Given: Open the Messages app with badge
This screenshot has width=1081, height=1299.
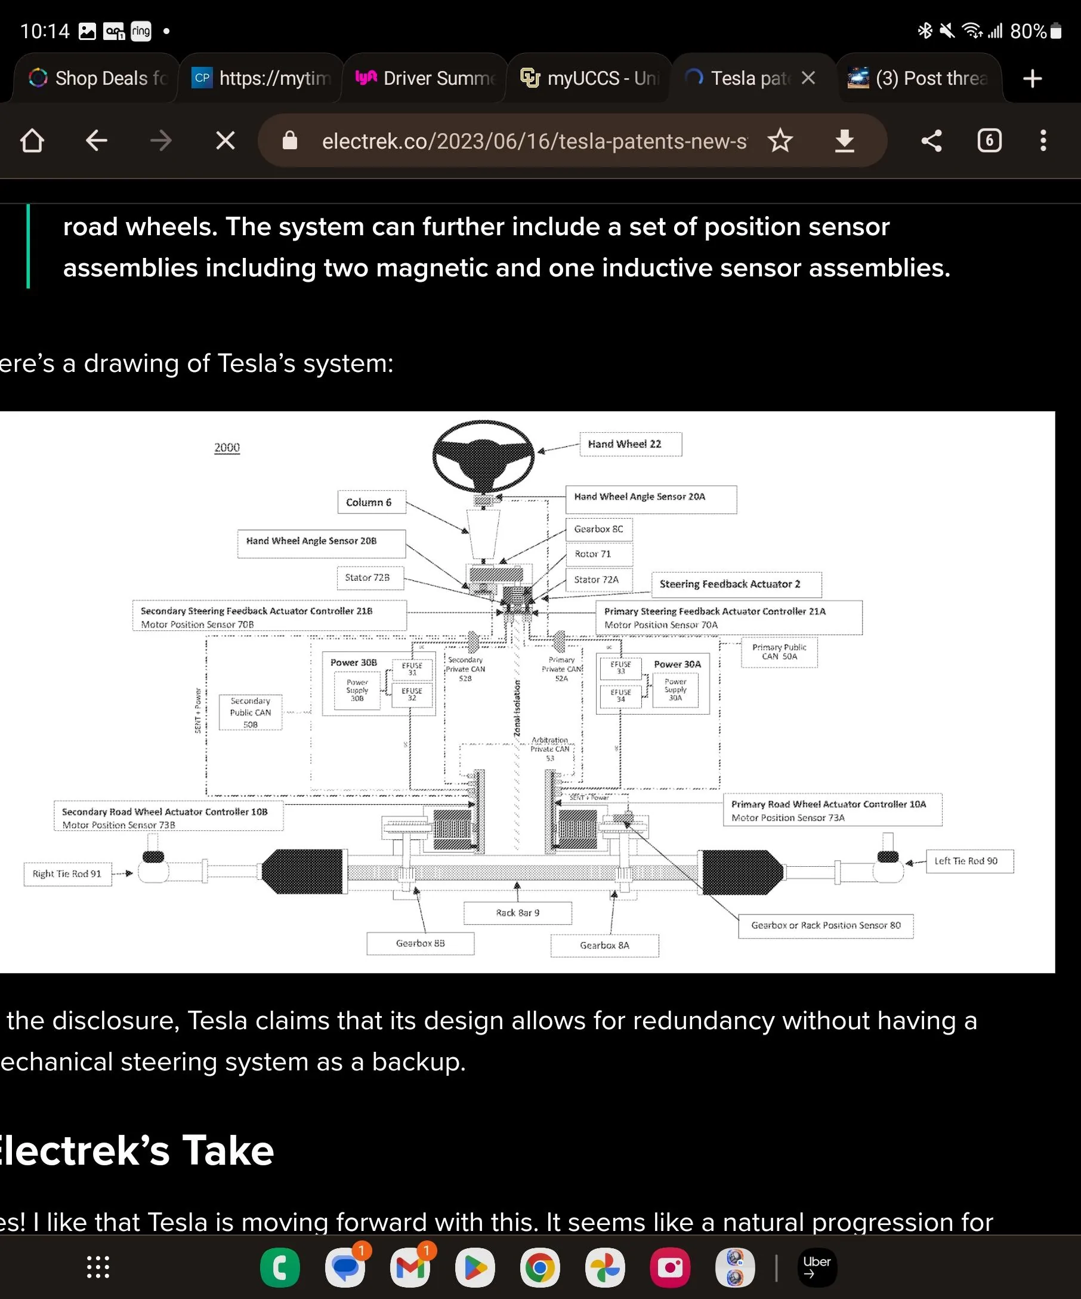Looking at the screenshot, I should tap(345, 1267).
